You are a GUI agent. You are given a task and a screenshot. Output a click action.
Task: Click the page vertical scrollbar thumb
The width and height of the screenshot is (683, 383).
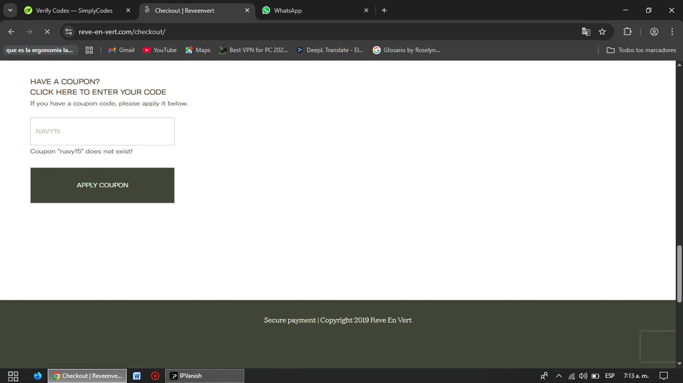click(x=679, y=274)
